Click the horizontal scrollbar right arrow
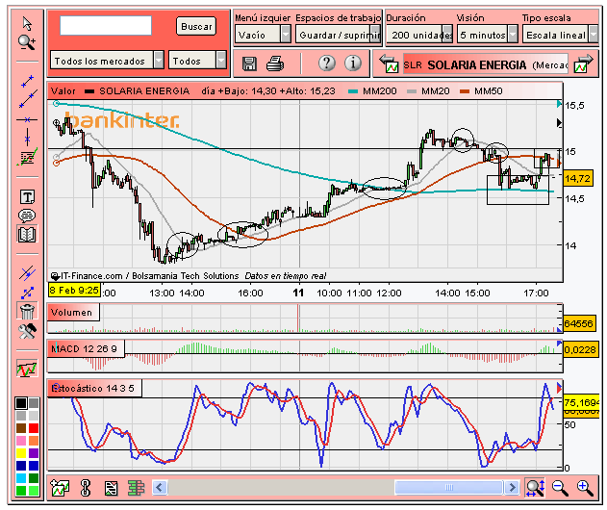Viewport: 607px width, 510px height. coord(512,487)
